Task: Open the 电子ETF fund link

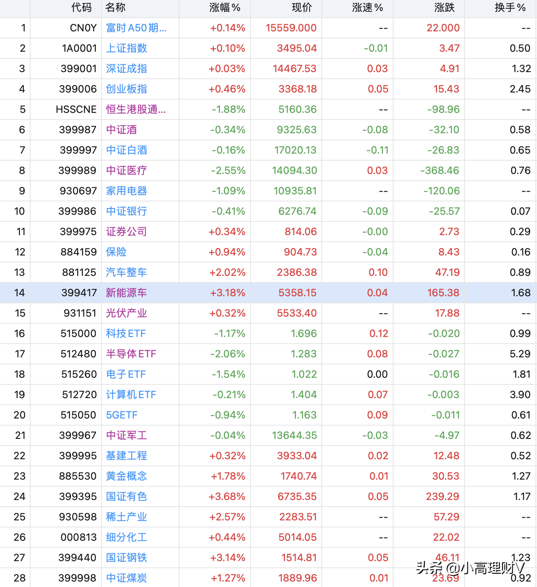Action: coord(126,374)
